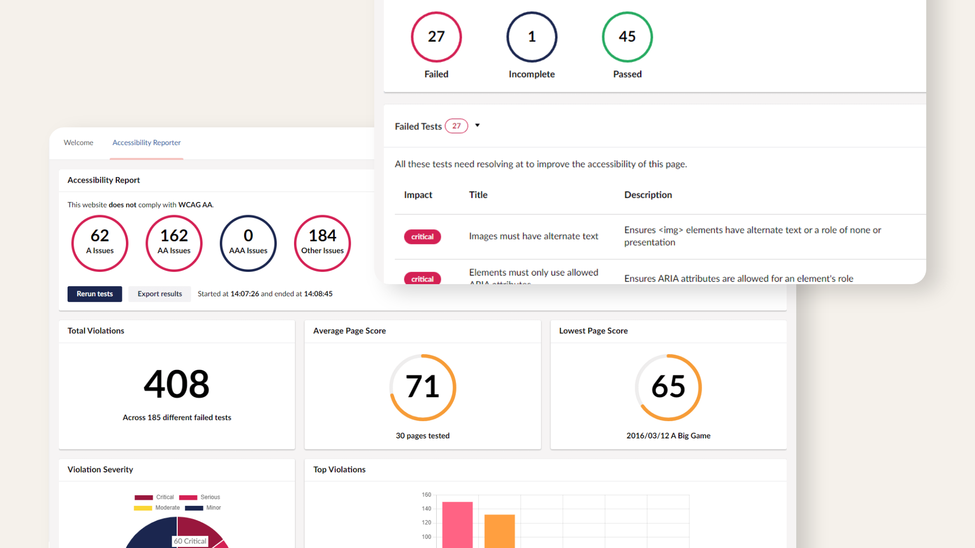This screenshot has width=975, height=548.
Task: Click the Lowest Page Score 65 gauge
Action: click(668, 387)
